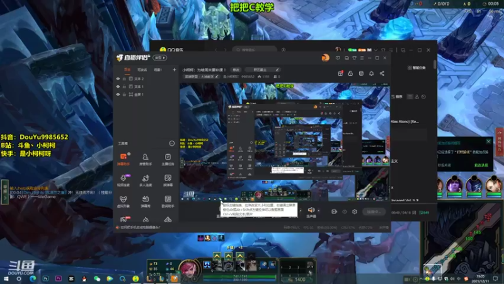Click the champion mana bar in game HUD

point(240,280)
